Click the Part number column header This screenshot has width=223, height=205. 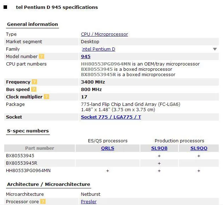click(40, 148)
